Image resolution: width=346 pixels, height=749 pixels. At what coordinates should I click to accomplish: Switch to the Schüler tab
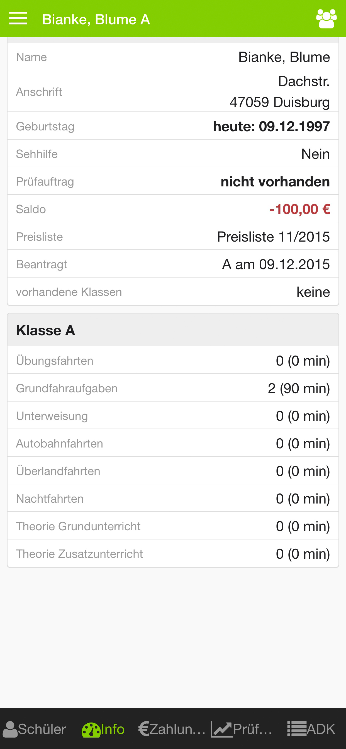click(x=42, y=729)
